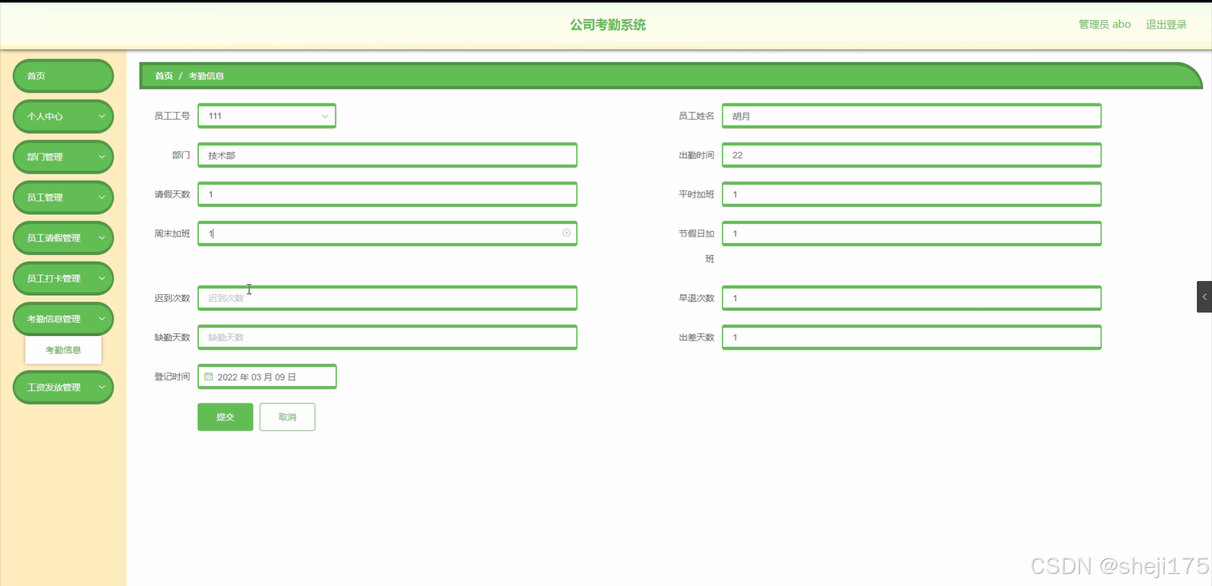Focus the 出差天数 input field

[912, 337]
